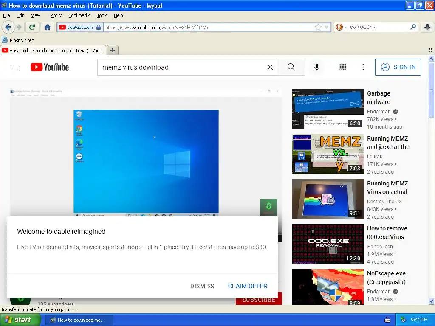Open the Tools menu
The height and width of the screenshot is (326, 435).
(102, 15)
